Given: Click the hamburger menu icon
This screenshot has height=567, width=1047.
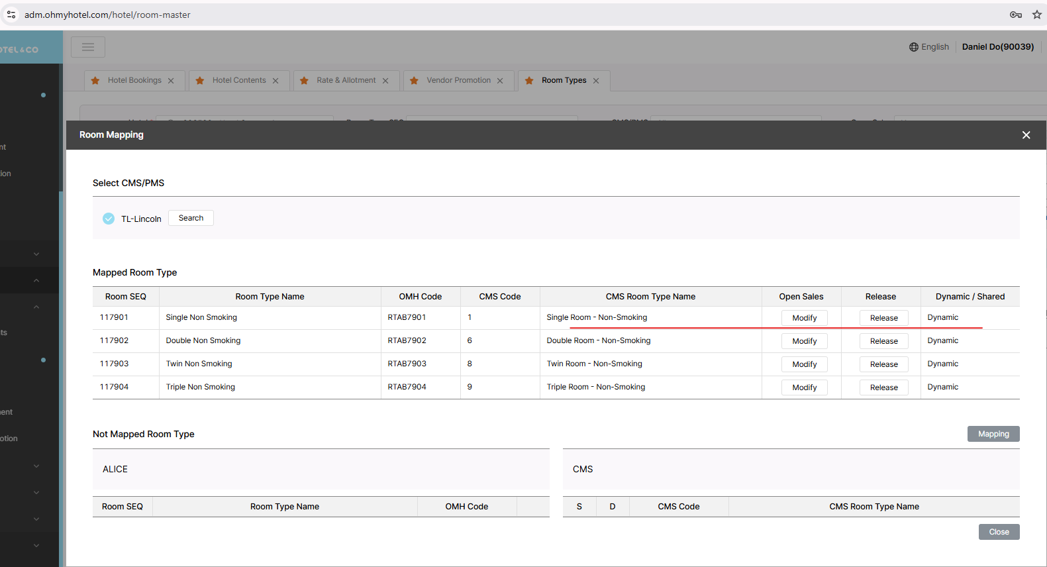Looking at the screenshot, I should coord(88,47).
